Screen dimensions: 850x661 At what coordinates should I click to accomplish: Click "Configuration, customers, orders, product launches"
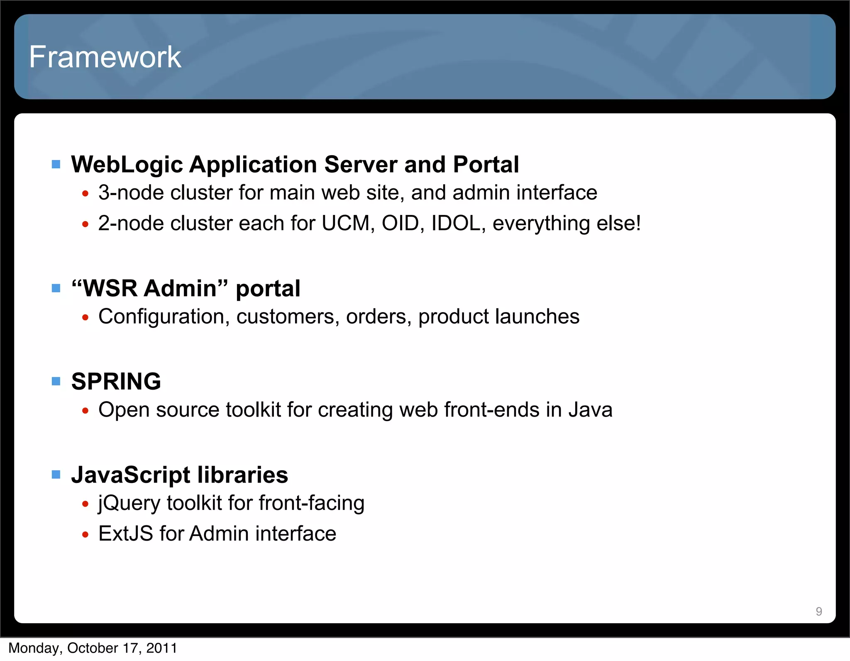click(339, 317)
